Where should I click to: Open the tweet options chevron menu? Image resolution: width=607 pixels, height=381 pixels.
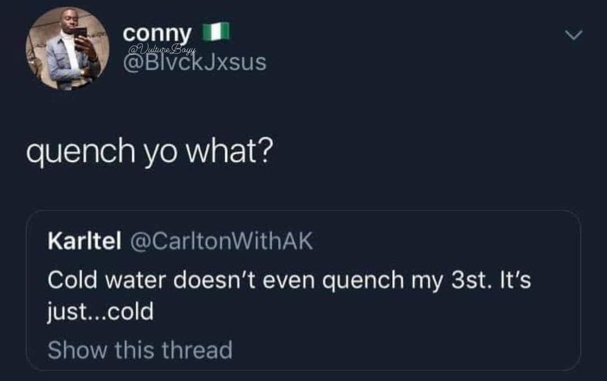click(574, 36)
